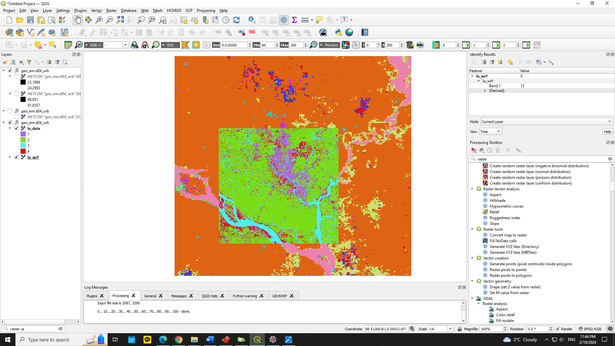Toggle the Render checkbox in status bar
This screenshot has height=346, width=615.
558,329
